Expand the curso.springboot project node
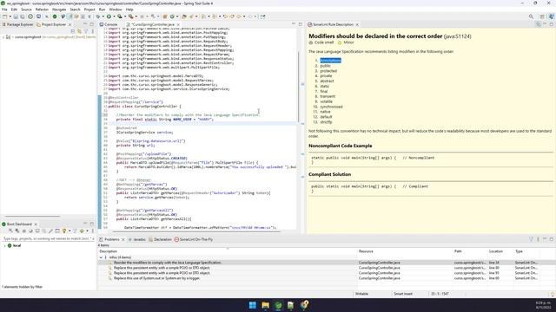The width and height of the screenshot is (556, 312). [3, 37]
